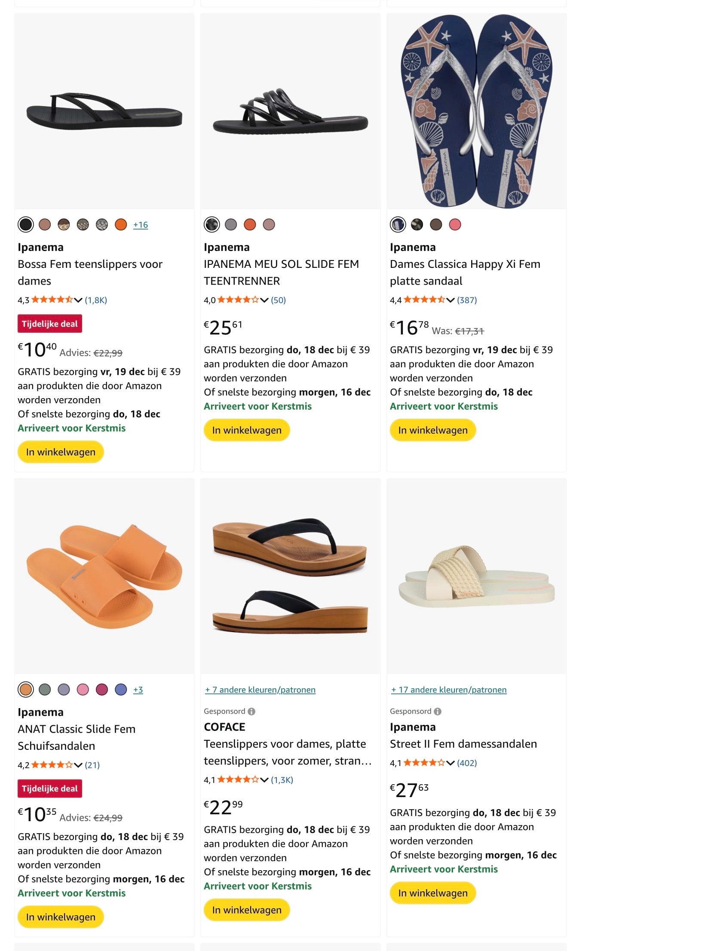Select the purple swatch under ANAT Classic Slide

point(63,690)
